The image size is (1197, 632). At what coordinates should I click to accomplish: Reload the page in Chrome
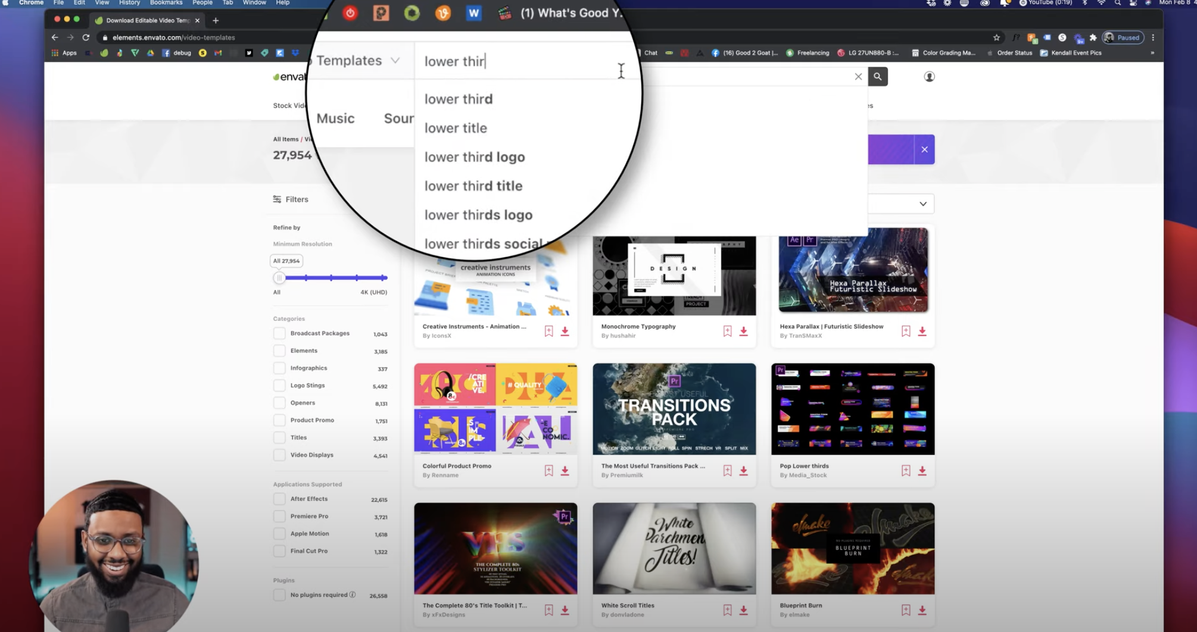point(86,37)
